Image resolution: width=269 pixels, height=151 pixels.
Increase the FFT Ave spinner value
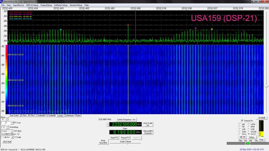point(12,122)
